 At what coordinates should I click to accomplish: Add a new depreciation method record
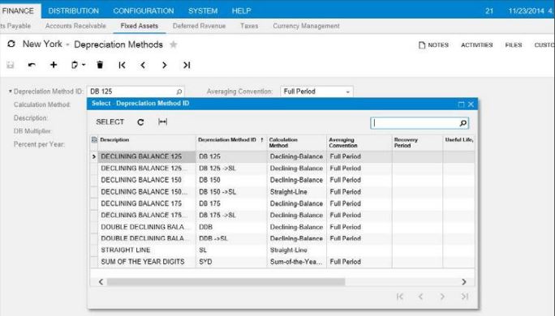coord(54,65)
